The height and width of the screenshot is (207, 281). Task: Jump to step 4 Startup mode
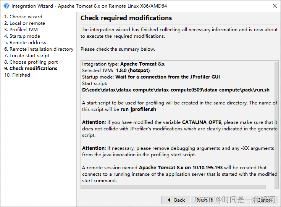coord(22,36)
